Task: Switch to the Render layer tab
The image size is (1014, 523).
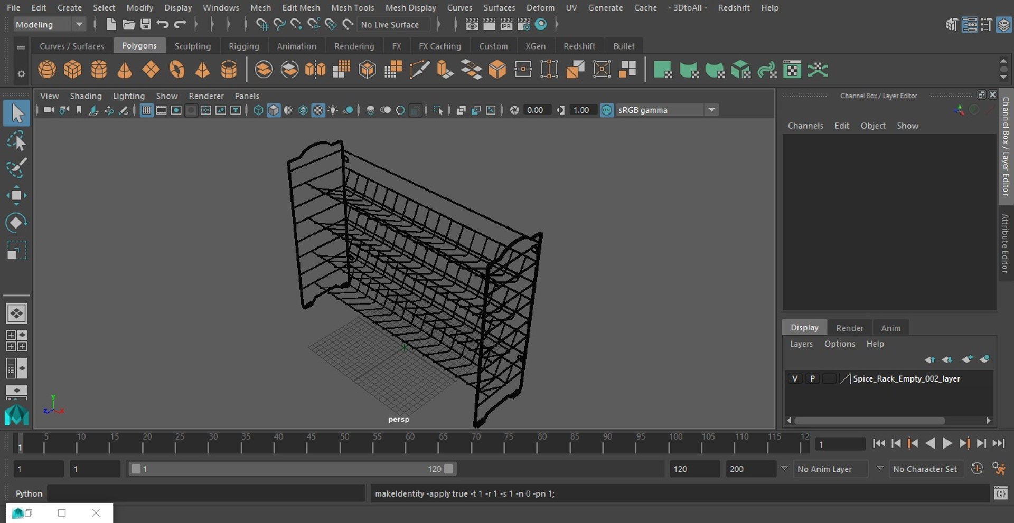Action: coord(849,328)
